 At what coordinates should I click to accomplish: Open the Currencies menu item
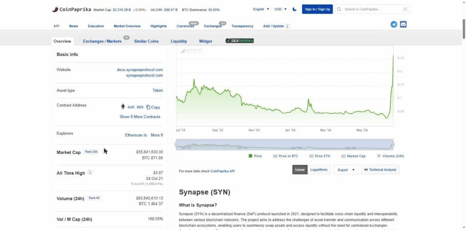(x=185, y=26)
